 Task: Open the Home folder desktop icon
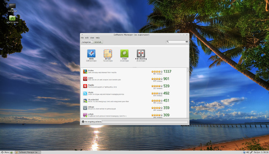[x=12, y=18]
